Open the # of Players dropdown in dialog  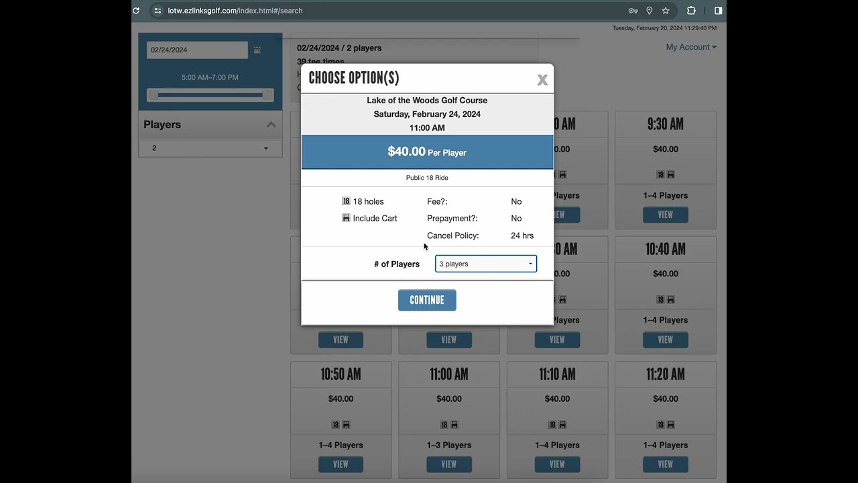point(486,264)
